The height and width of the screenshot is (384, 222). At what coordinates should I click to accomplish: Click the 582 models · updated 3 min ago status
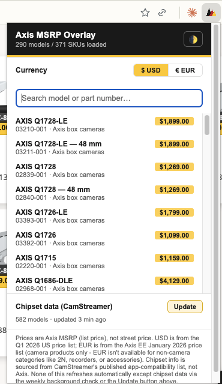point(61,319)
